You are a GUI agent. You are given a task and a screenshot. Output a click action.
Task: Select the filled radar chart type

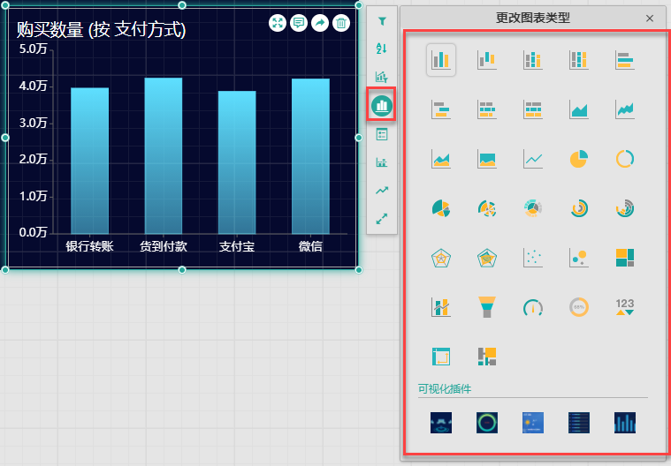tap(487, 258)
